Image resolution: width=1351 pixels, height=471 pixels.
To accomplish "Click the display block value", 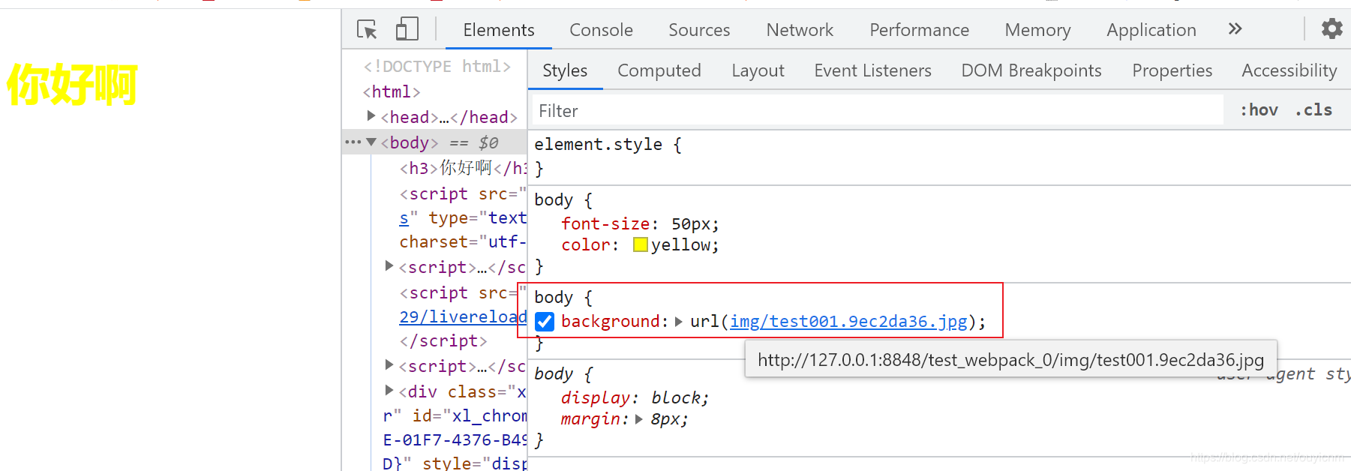I will 677,397.
